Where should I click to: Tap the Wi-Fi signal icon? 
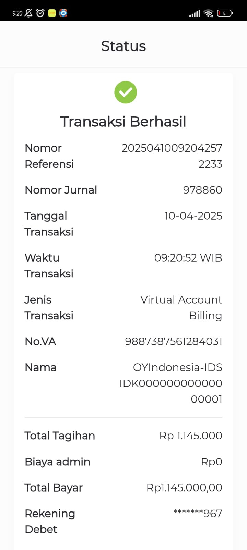pyautogui.click(x=208, y=13)
